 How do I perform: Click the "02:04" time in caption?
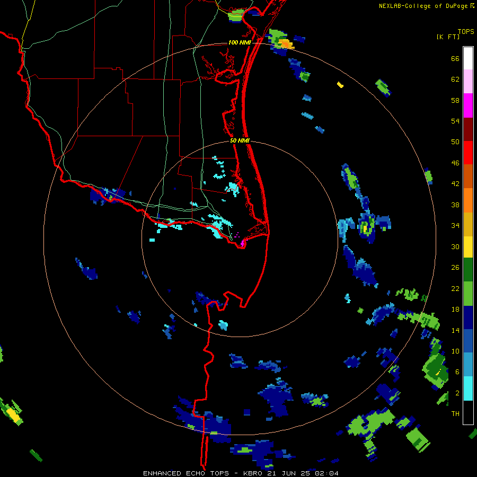(x=326, y=473)
